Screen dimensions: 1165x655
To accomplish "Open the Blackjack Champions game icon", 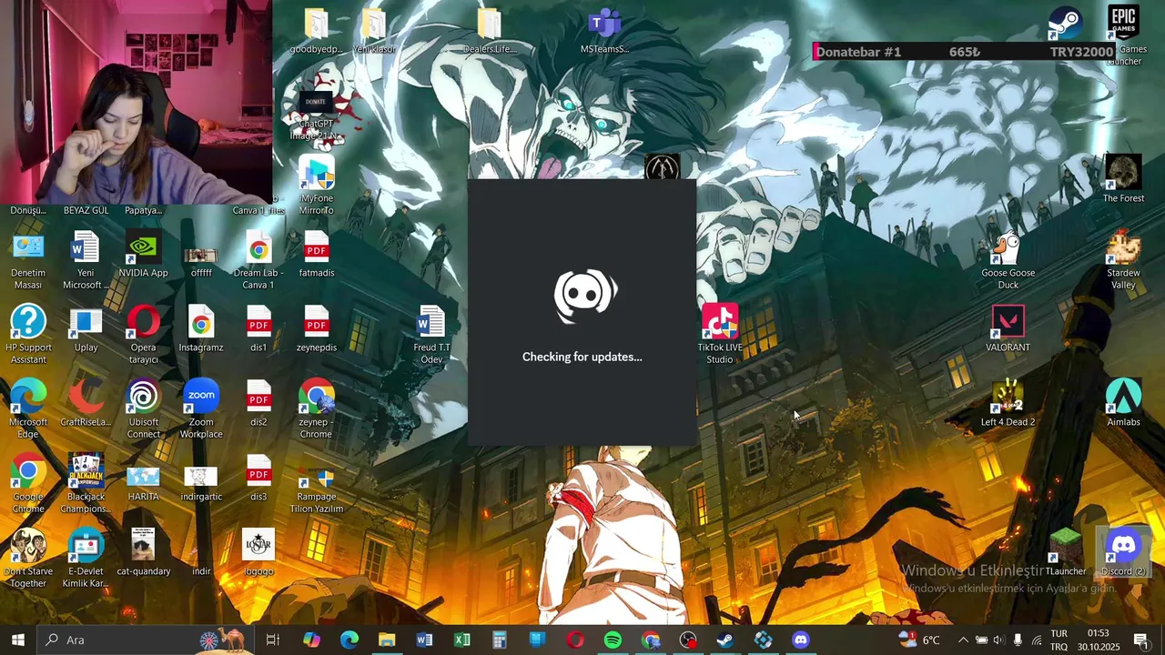I will click(86, 484).
